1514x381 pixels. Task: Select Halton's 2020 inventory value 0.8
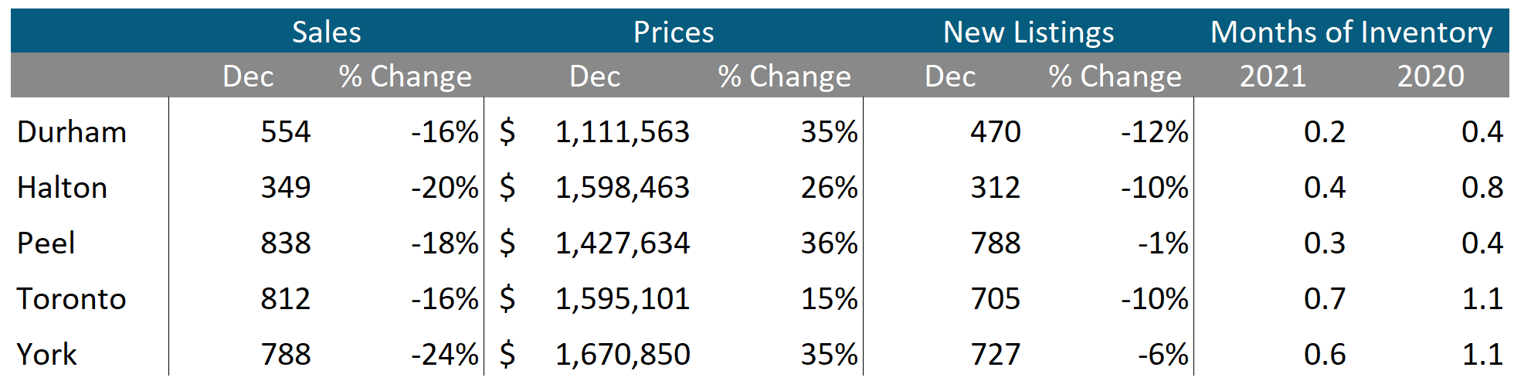(x=1482, y=188)
